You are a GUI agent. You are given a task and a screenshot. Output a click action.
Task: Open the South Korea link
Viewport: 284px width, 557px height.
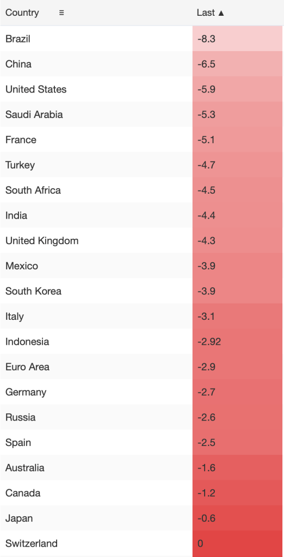coord(33,291)
